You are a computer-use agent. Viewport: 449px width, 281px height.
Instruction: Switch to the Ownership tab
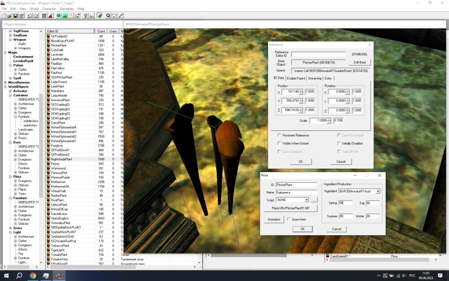[x=315, y=78]
